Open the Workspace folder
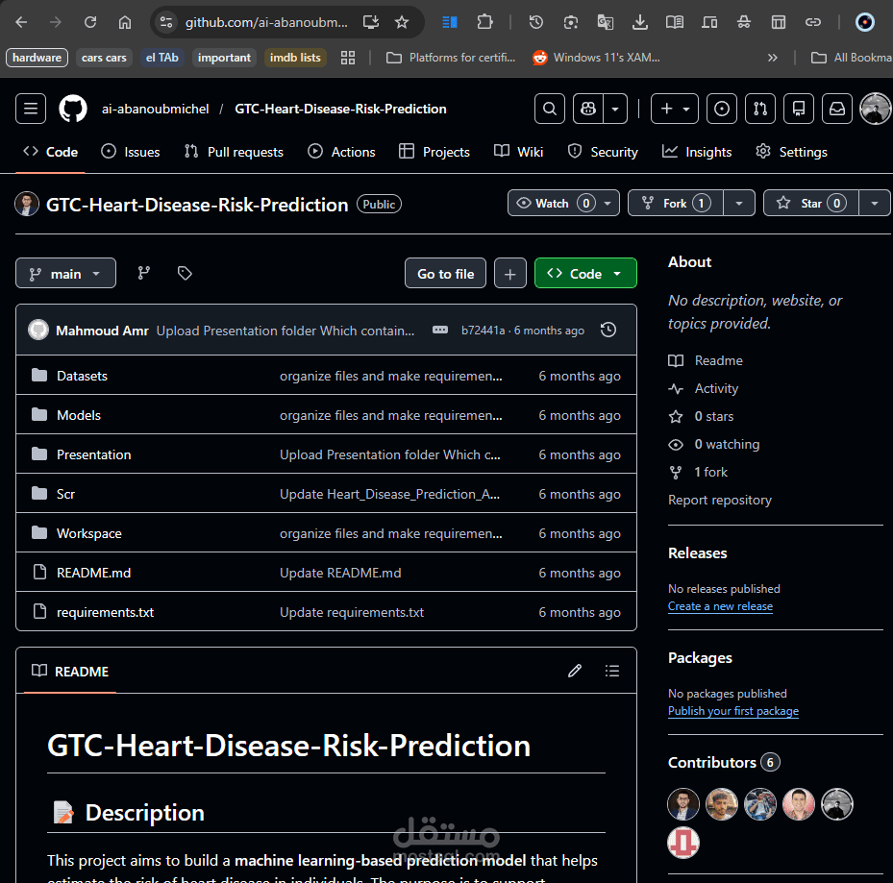The height and width of the screenshot is (883, 893). [89, 533]
